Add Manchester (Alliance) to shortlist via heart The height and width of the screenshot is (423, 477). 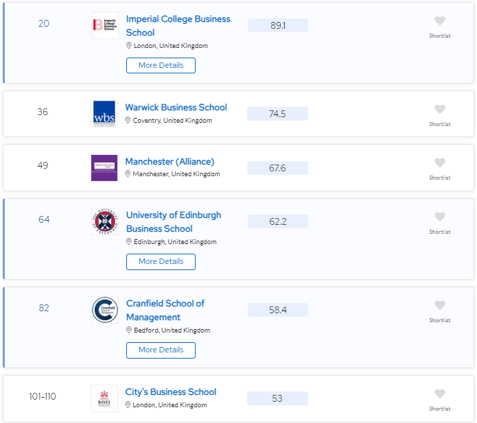(440, 163)
